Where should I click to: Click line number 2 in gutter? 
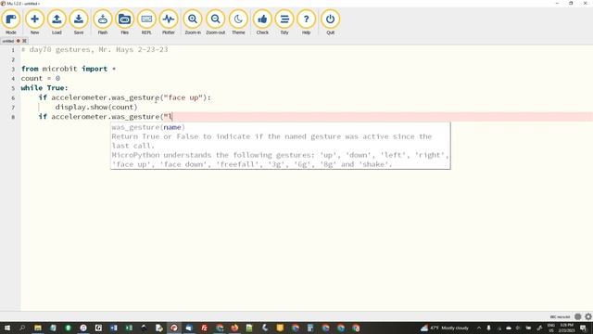coord(13,59)
